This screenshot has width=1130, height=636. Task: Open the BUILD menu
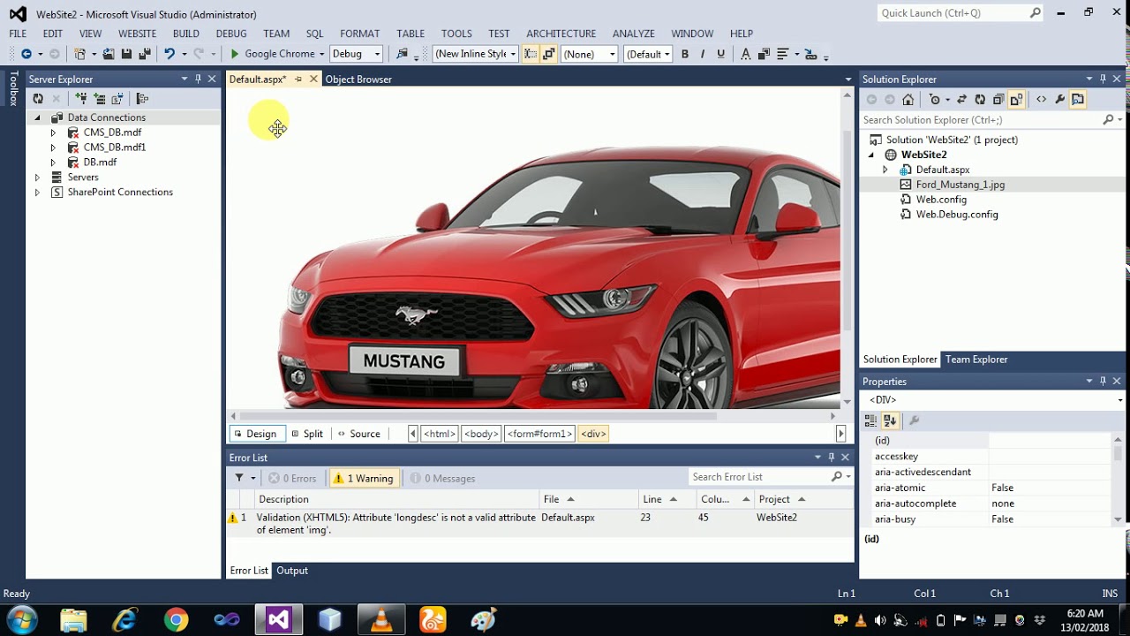pyautogui.click(x=185, y=34)
